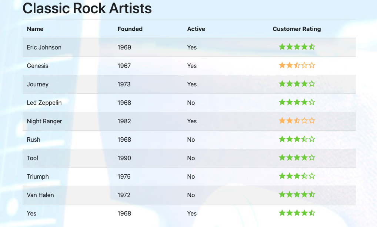Click the third star of Tool's rating
Screen dimensions: 377x227
click(x=297, y=158)
